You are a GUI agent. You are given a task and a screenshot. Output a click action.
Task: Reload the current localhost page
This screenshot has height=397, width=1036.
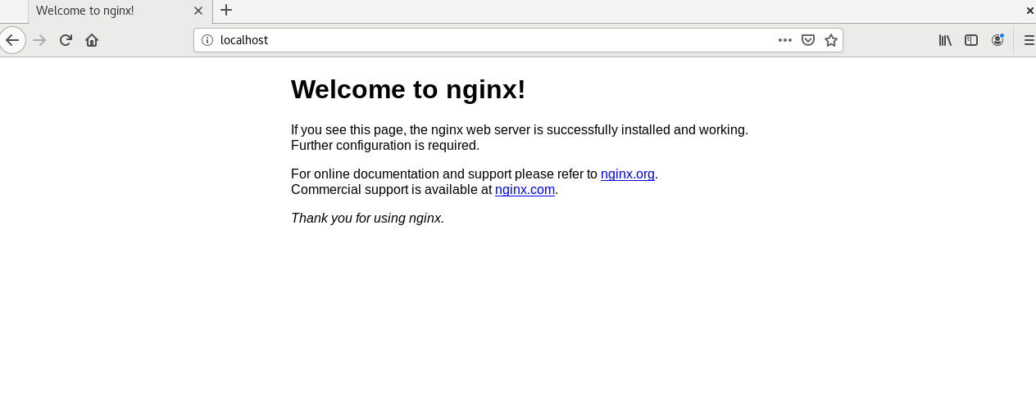coord(66,40)
